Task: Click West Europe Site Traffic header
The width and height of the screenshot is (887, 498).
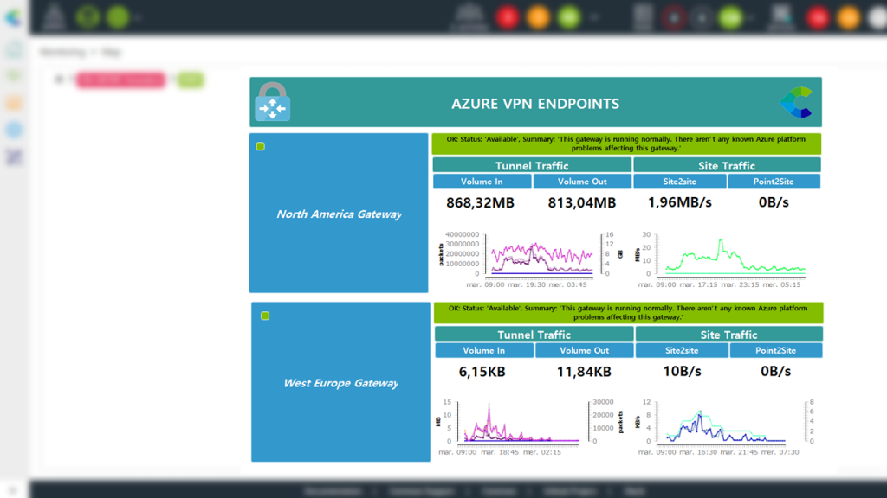Action: [729, 335]
